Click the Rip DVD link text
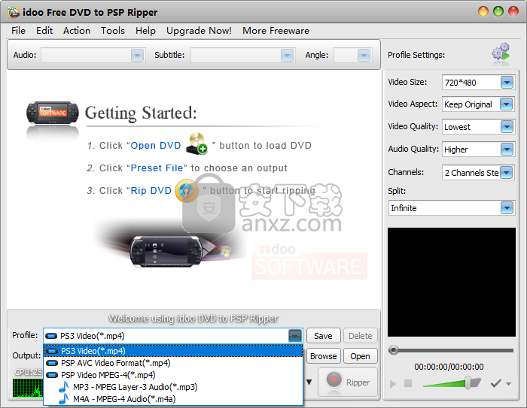 (x=151, y=191)
